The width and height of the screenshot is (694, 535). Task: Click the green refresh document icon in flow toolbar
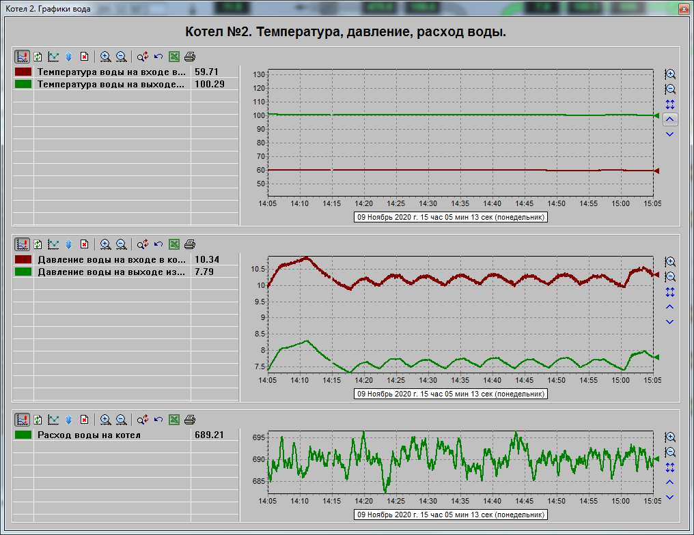click(x=38, y=420)
